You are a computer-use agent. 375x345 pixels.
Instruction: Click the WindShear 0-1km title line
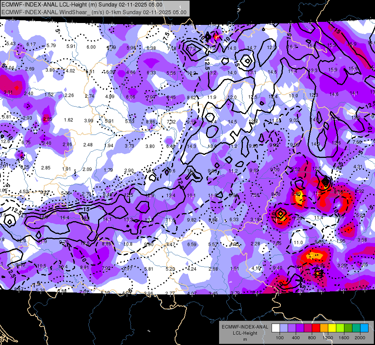point(94,12)
